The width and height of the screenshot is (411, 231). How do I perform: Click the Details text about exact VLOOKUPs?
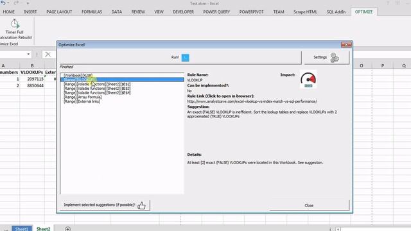click(x=255, y=162)
